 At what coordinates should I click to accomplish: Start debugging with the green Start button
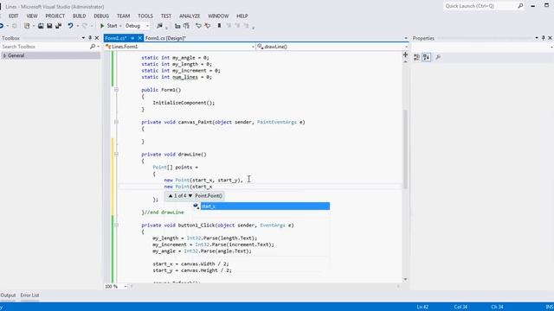click(x=108, y=26)
